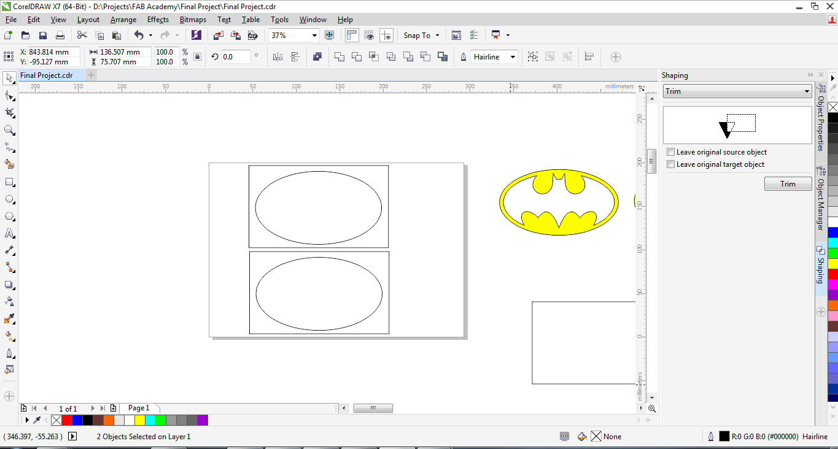The image size is (838, 449).
Task: Open the Arrange menu
Action: click(123, 20)
